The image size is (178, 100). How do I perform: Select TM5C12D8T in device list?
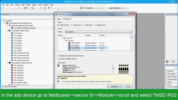click(x=75, y=46)
